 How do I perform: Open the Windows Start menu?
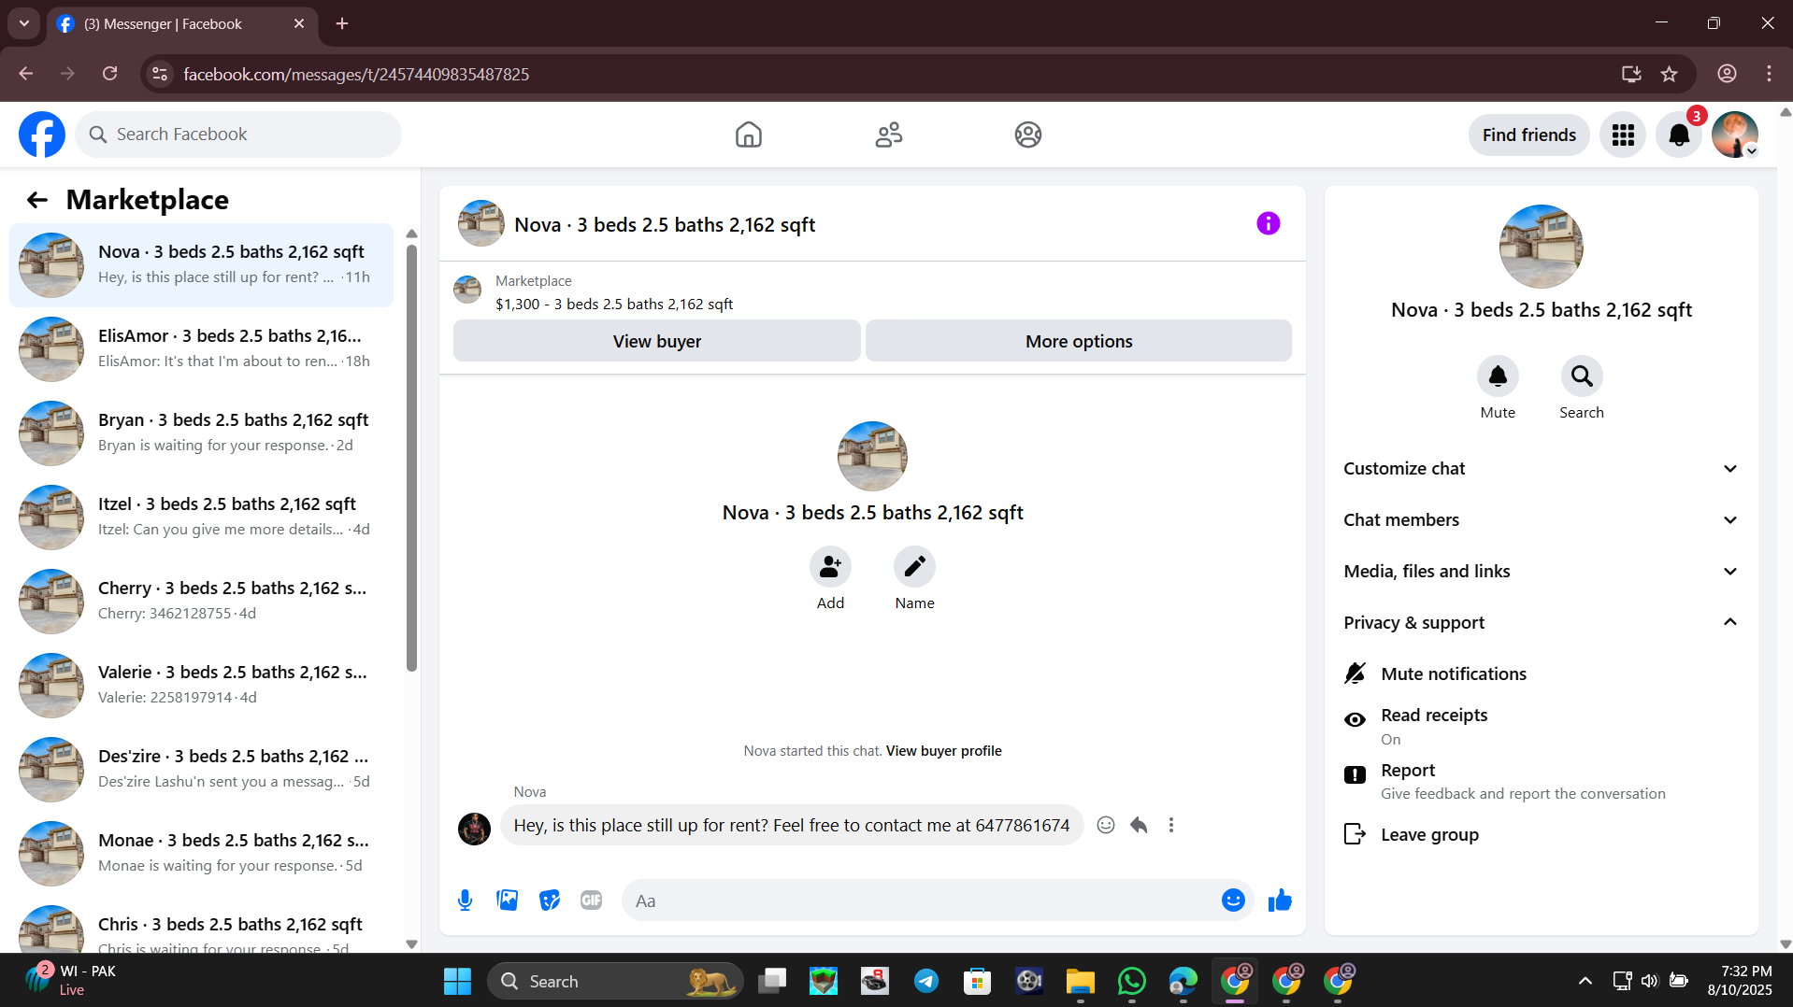pos(457,982)
